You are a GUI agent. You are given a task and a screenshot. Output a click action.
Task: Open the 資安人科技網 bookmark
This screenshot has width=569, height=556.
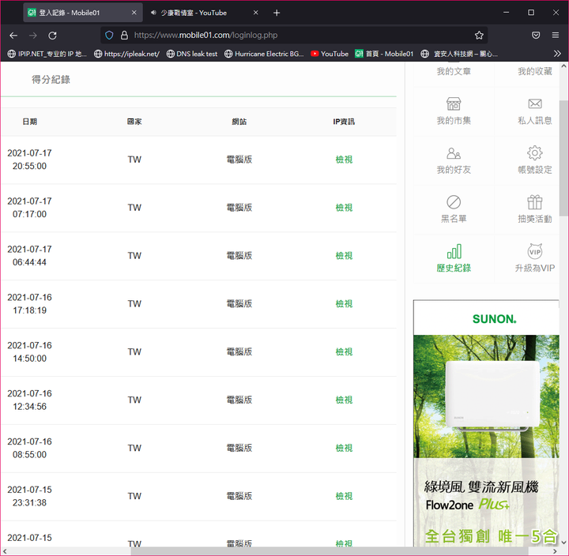coord(459,54)
